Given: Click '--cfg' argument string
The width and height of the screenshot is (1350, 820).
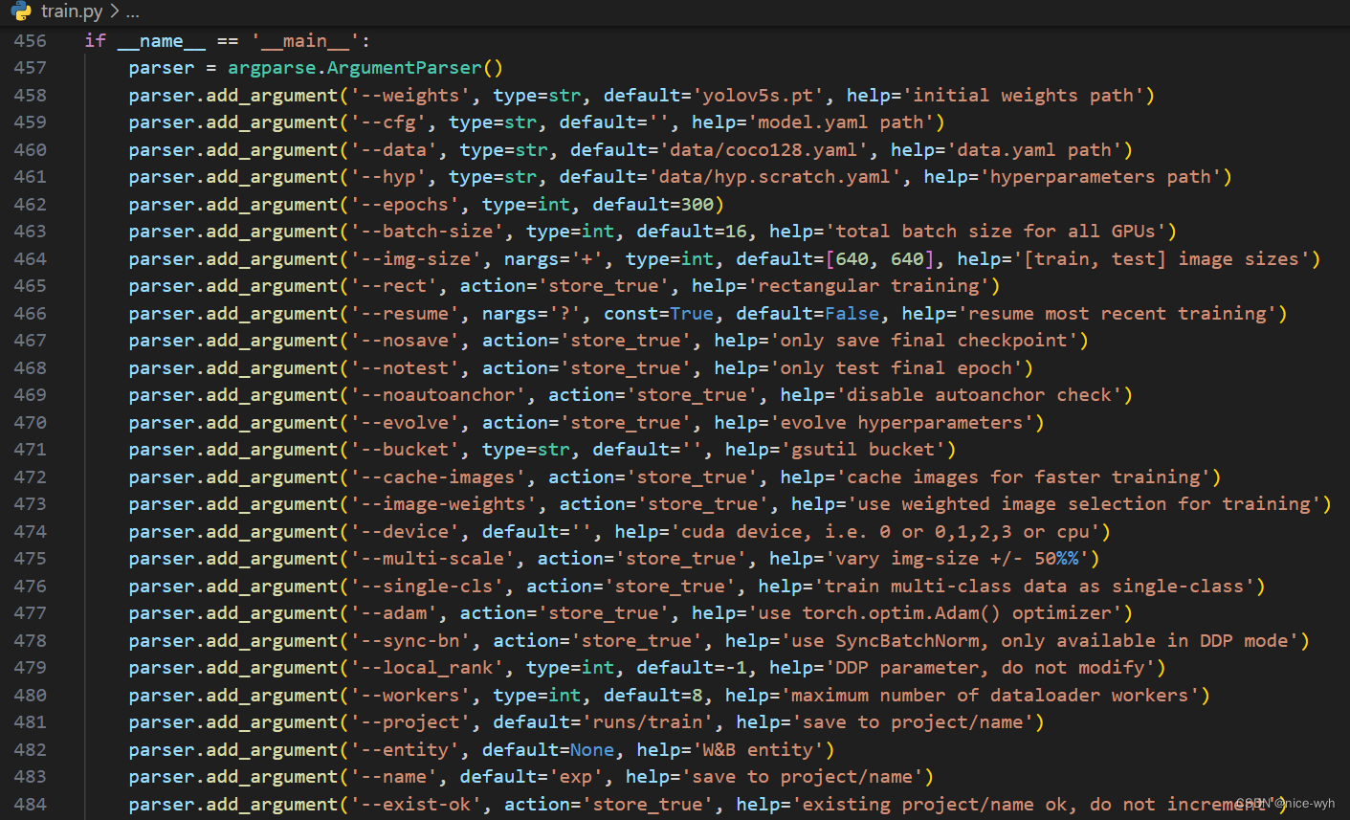Looking at the screenshot, I should coord(388,122).
